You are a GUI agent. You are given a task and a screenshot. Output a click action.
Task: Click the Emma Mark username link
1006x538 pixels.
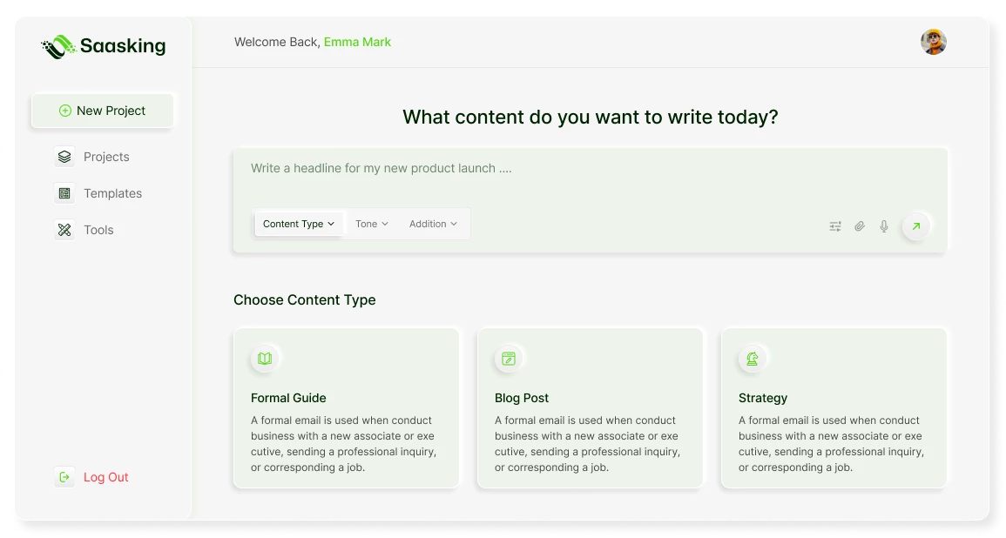(357, 42)
